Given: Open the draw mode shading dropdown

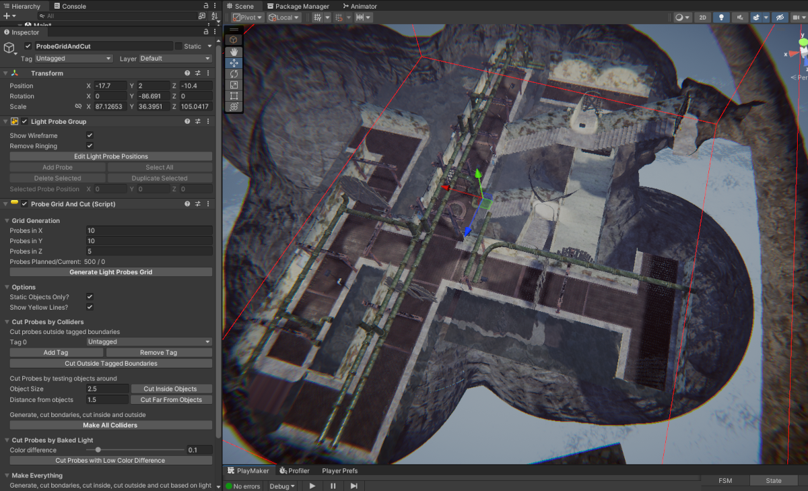Looking at the screenshot, I should click(683, 18).
